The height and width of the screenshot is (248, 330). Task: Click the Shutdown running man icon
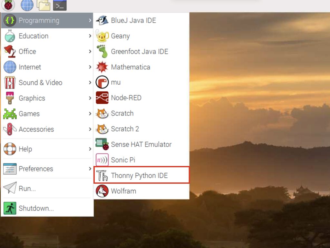coord(10,208)
